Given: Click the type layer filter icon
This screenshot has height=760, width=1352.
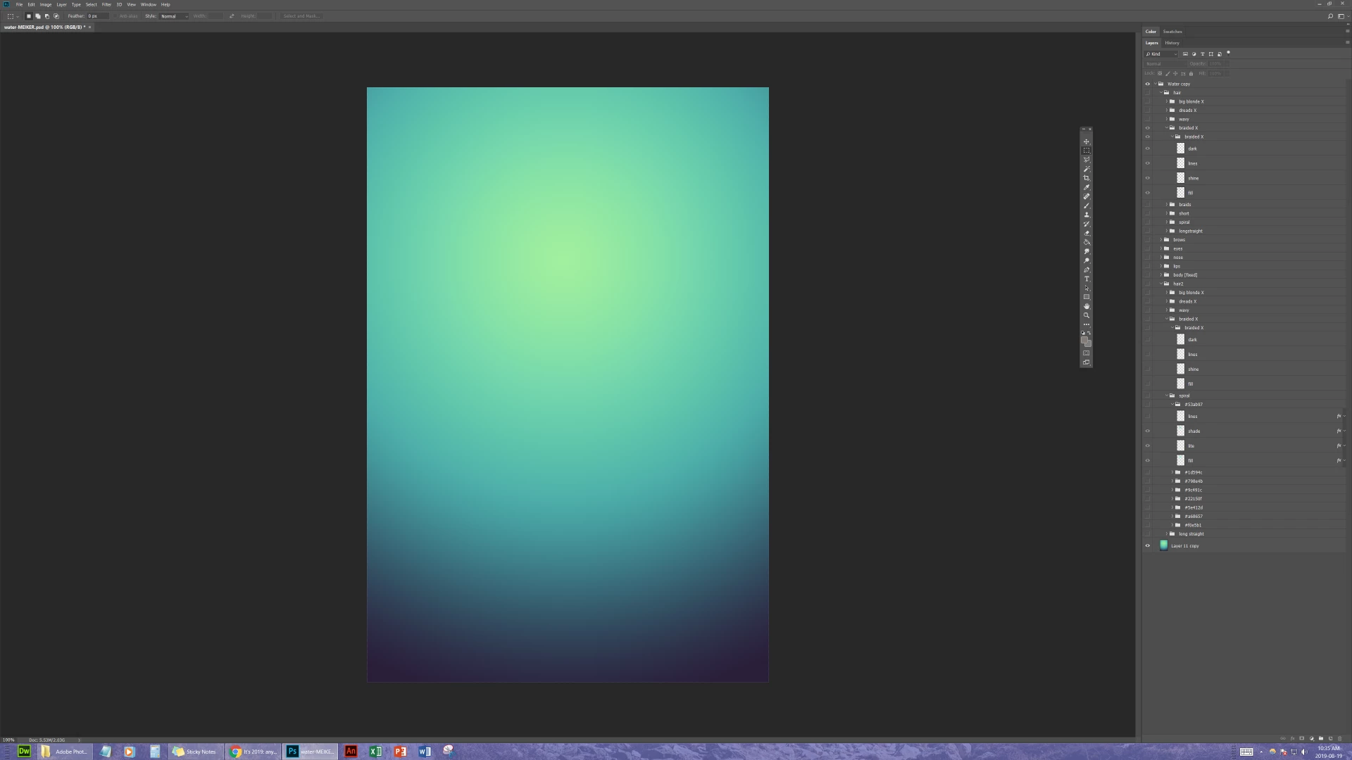Looking at the screenshot, I should point(1203,54).
